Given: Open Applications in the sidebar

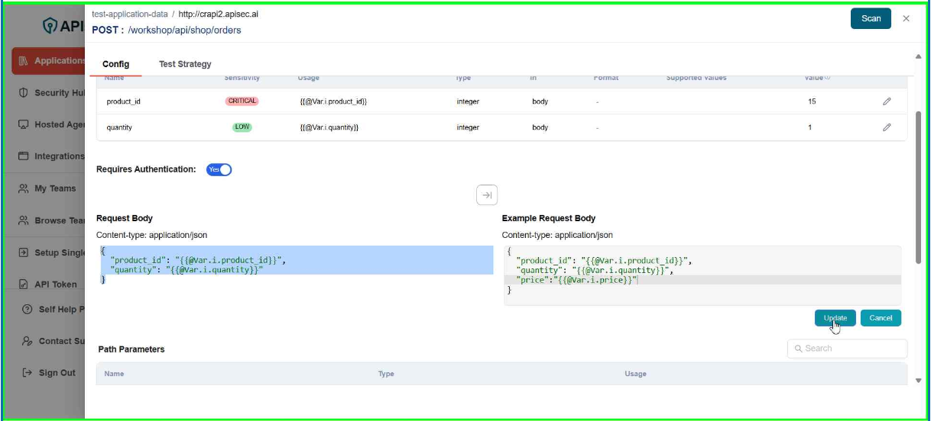Looking at the screenshot, I should pyautogui.click(x=49, y=61).
